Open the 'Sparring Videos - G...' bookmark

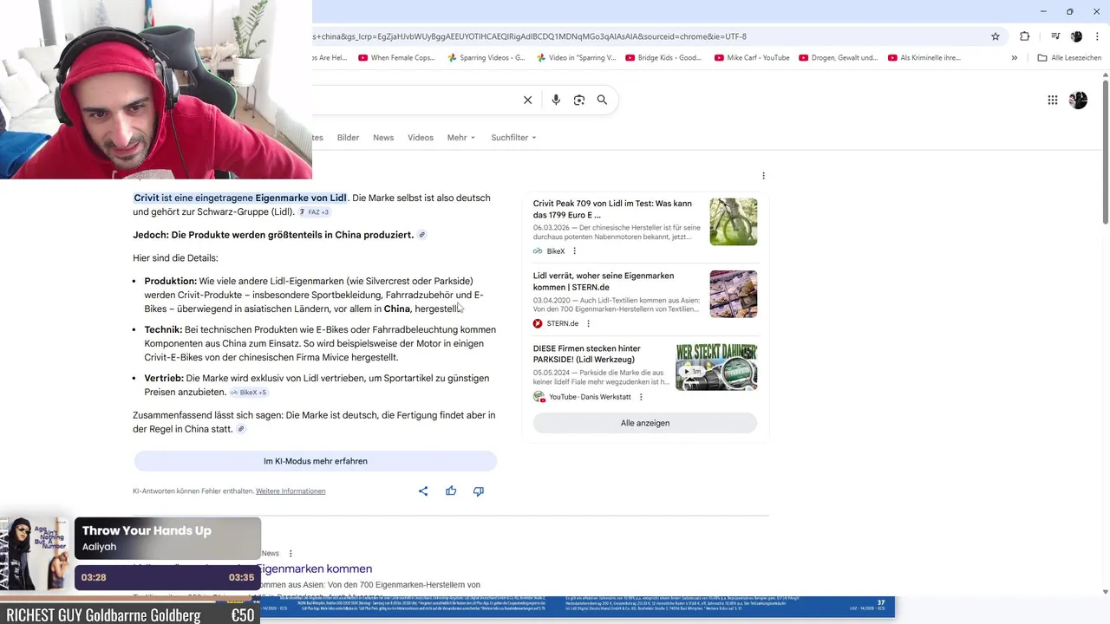486,58
